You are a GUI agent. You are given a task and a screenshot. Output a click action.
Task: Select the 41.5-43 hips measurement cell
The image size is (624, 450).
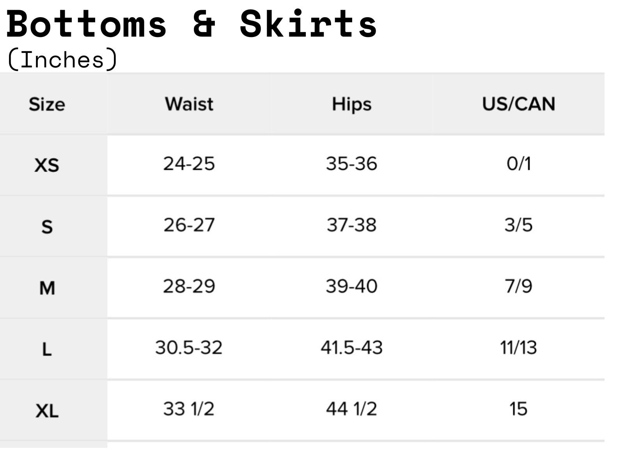(x=351, y=348)
